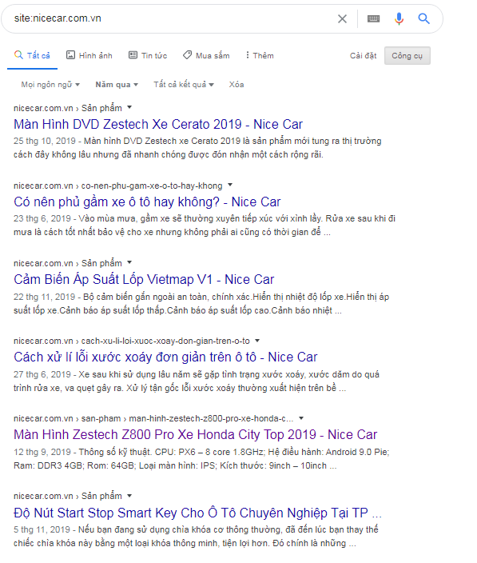Click the nicecar.com.vn › co-nen-phu-gam-xe-o-to-hay-khong breadcrumb
Screen dimensions: 477x563
click(x=118, y=186)
